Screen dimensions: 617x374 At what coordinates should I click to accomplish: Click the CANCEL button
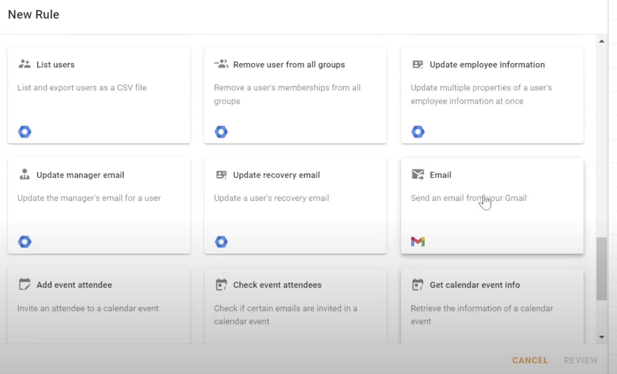[530, 360]
